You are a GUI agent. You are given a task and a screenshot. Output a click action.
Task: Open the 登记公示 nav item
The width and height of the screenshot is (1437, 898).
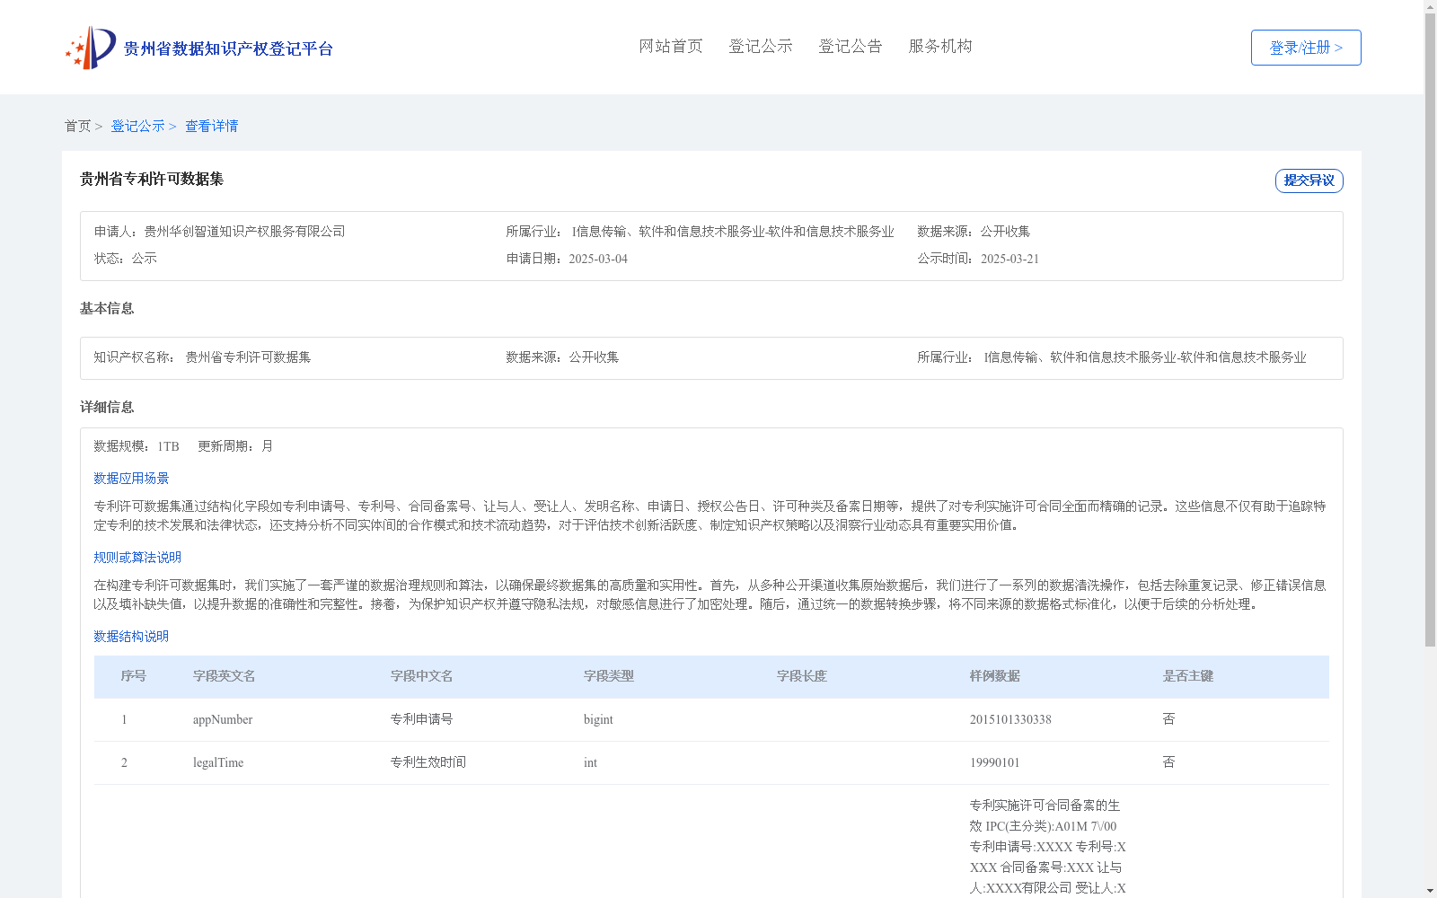click(761, 46)
